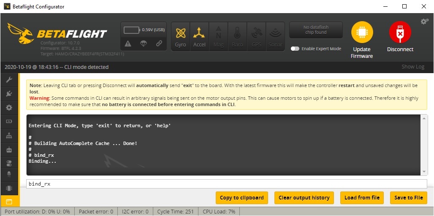
Task: Click the Gyro sensor indicator
Action: [180, 37]
